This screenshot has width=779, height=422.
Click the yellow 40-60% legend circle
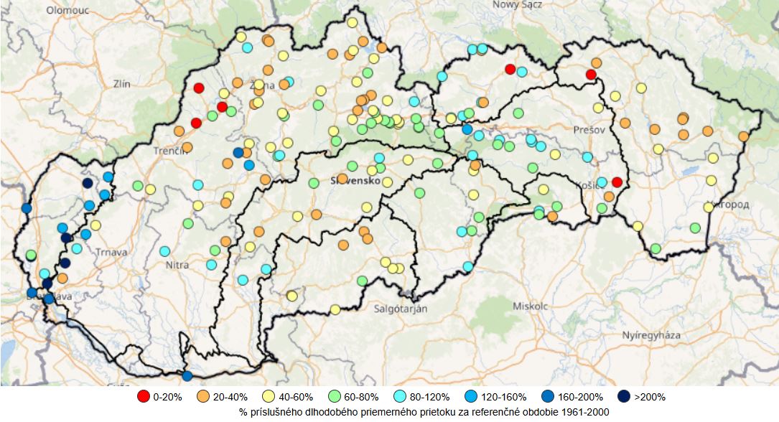[269, 396]
